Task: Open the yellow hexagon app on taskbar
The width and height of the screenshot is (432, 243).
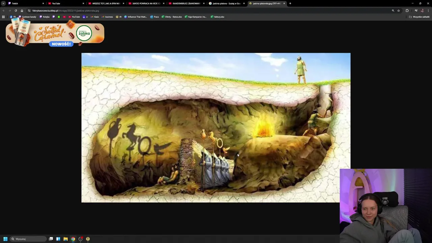Action: click(x=88, y=239)
